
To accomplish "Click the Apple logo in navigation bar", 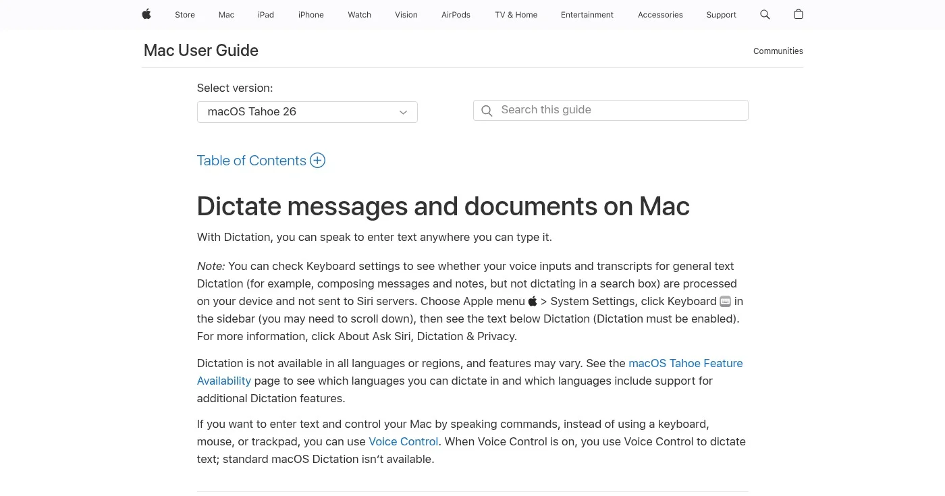I will click(146, 14).
